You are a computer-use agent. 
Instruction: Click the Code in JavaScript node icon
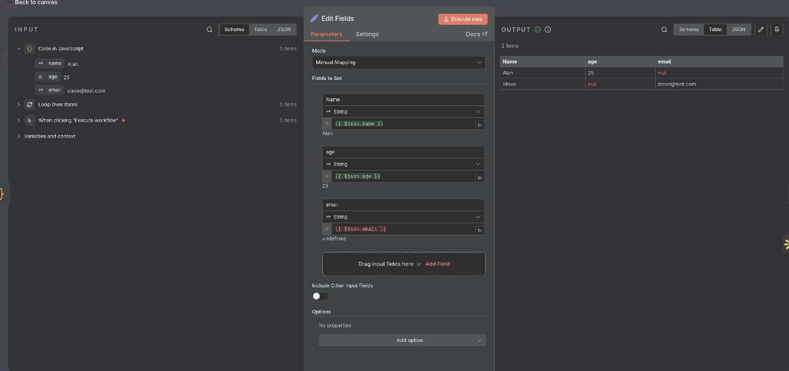click(29, 49)
